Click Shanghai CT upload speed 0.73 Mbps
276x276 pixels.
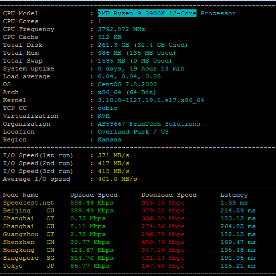(x=88, y=218)
